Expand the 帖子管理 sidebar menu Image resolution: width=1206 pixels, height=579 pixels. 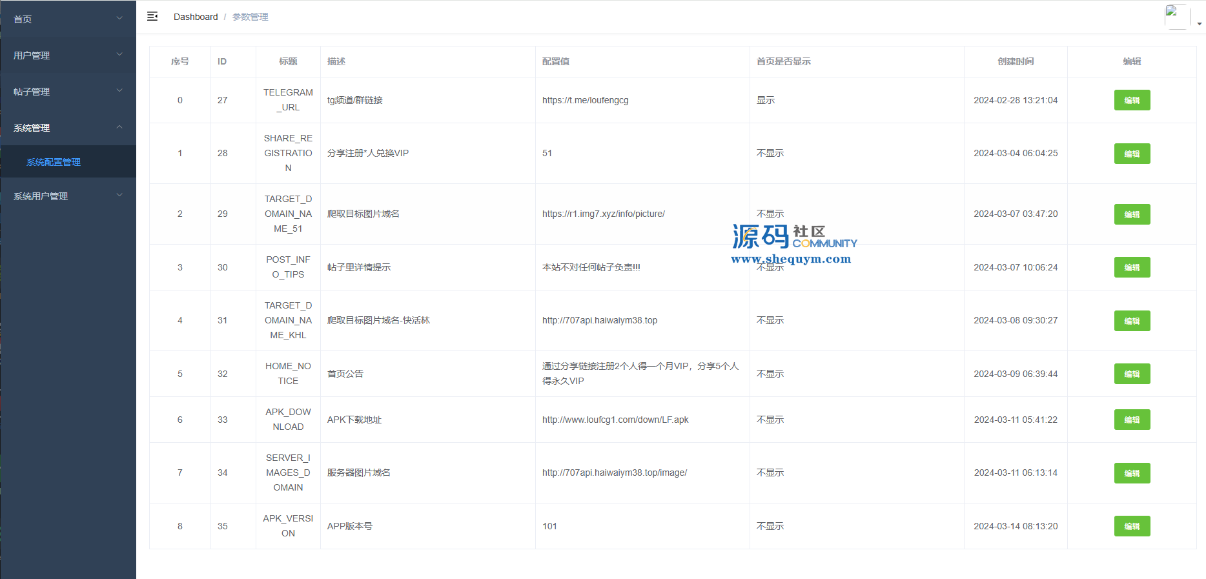point(68,91)
